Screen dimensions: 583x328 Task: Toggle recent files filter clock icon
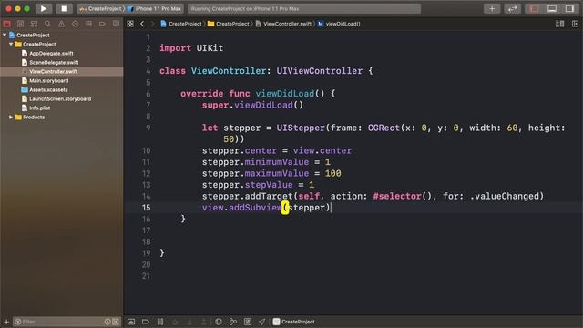107,322
